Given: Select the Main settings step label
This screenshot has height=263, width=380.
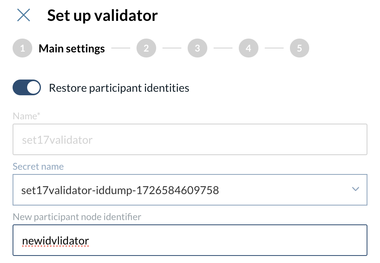Looking at the screenshot, I should [x=72, y=48].
